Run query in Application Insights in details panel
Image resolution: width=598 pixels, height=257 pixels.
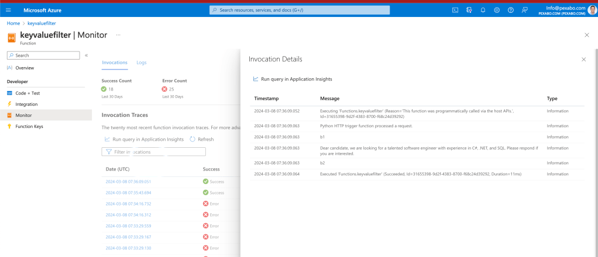coord(293,79)
